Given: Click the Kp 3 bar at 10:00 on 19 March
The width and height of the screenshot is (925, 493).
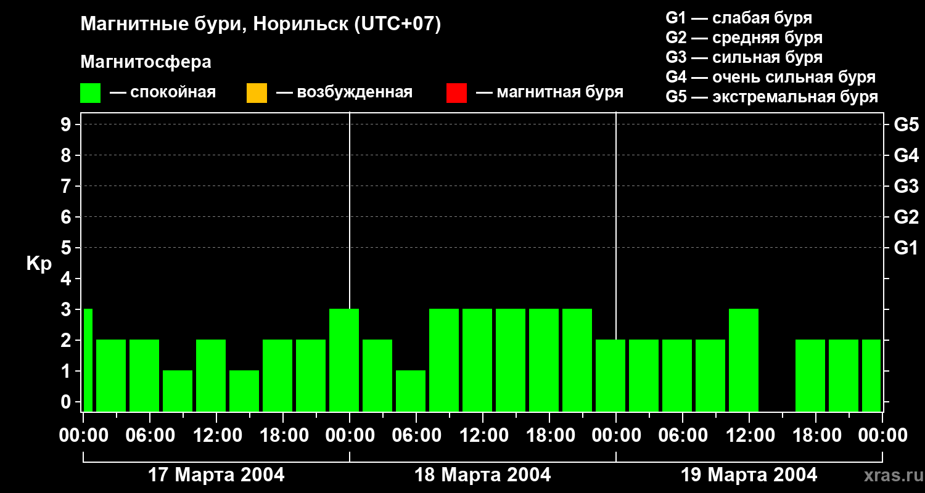Looking at the screenshot, I should pos(744,360).
